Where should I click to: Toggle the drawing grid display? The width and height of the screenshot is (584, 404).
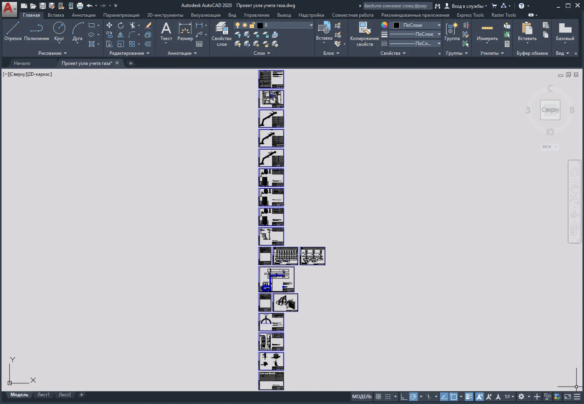click(x=378, y=397)
